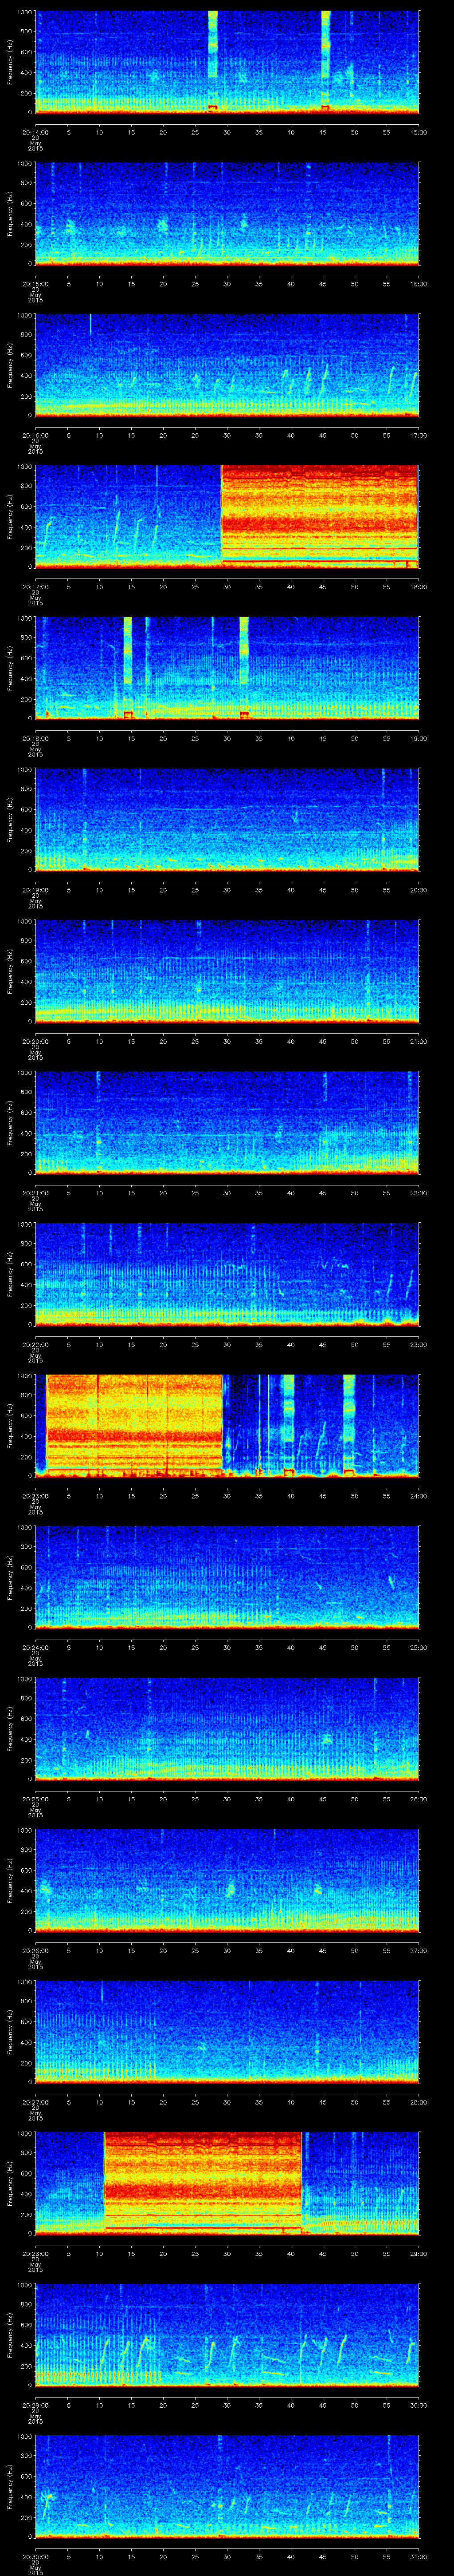Image resolution: width=454 pixels, height=2576 pixels.
Task: Click the 27:00 end time label
Action: [x=419, y=1950]
